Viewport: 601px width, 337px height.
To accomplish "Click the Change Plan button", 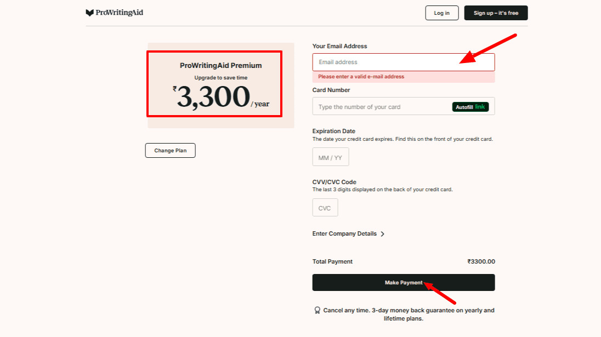I will 170,151.
